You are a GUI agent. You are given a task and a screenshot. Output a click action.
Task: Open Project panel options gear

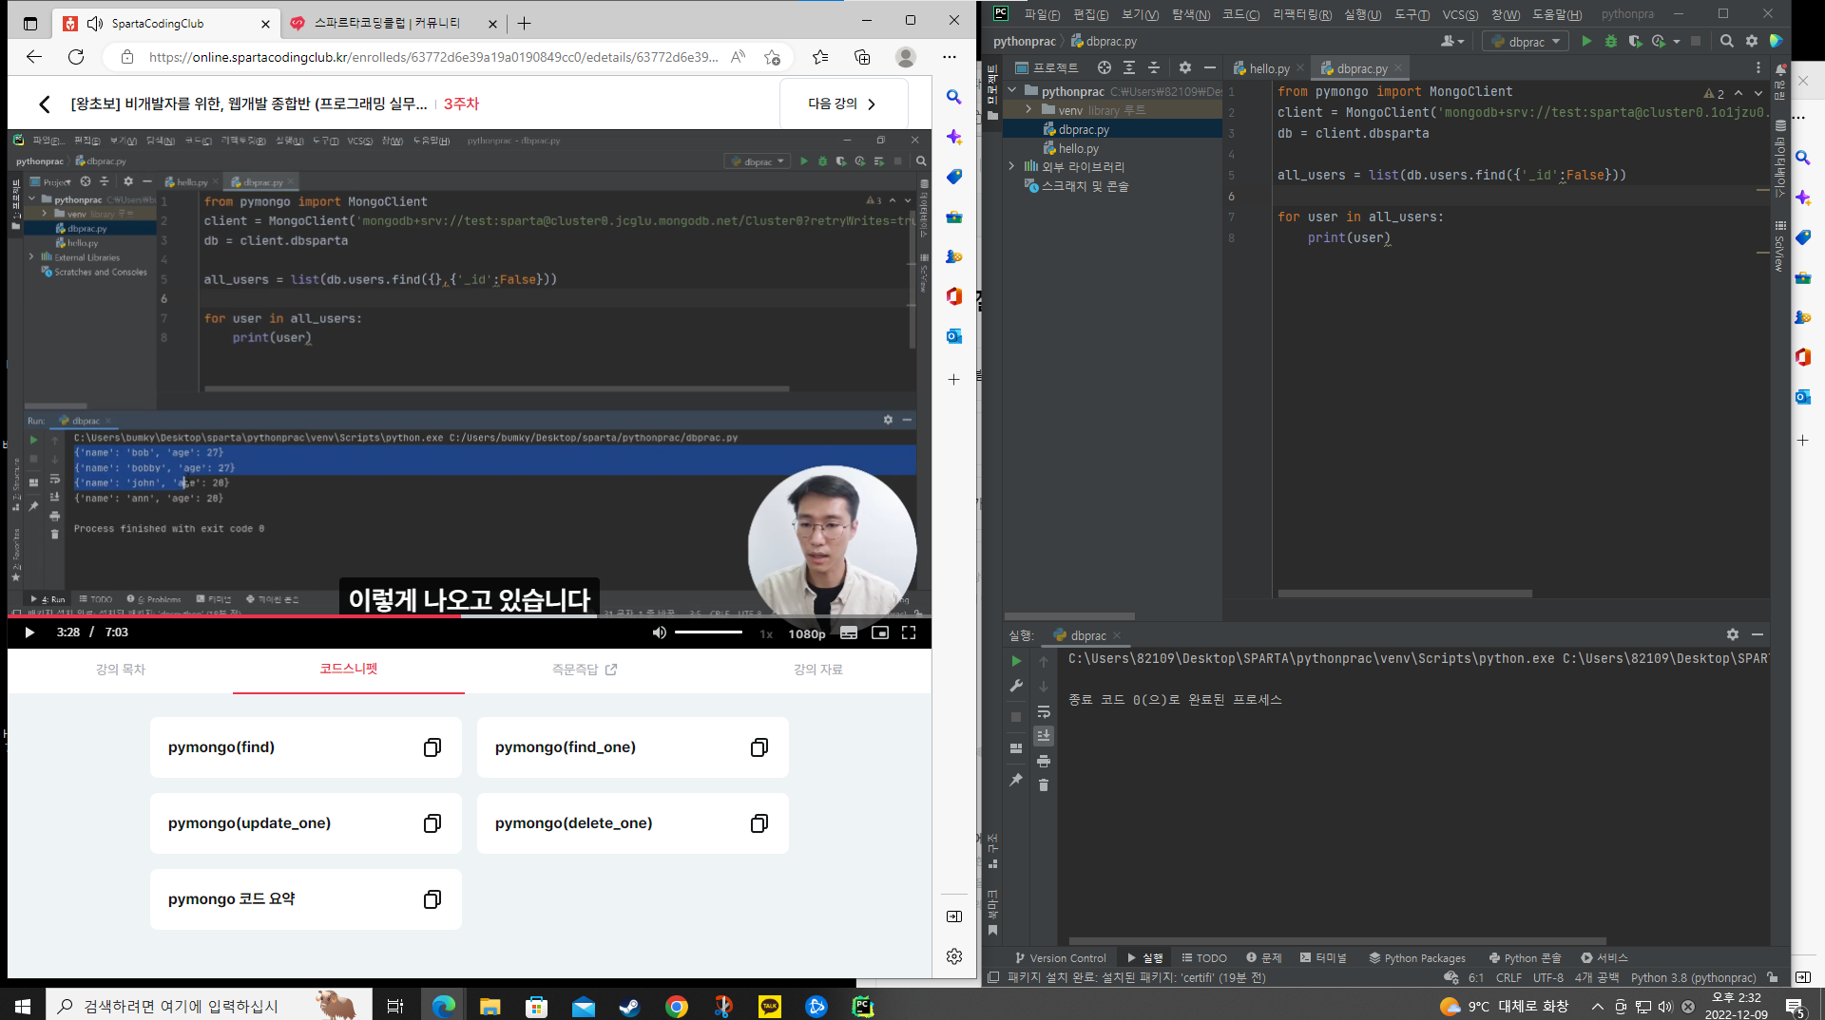pos(1184,67)
